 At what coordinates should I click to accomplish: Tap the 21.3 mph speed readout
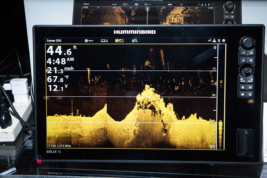(x=60, y=70)
